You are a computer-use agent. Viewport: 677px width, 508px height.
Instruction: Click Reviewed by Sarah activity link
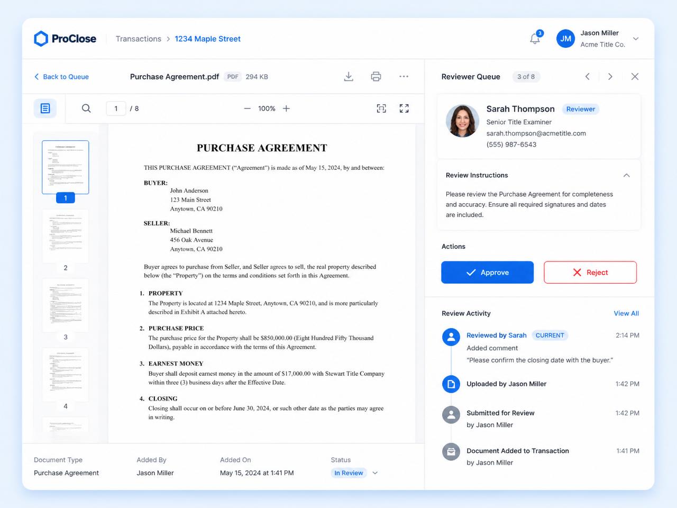[x=497, y=335]
